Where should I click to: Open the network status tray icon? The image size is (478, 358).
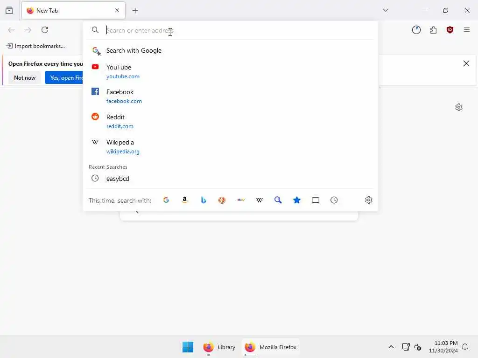406,347
